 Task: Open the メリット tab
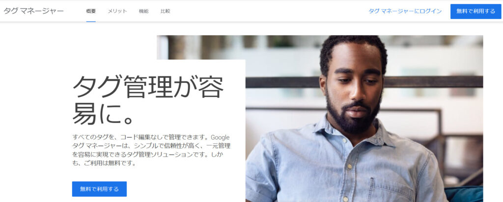tap(117, 11)
